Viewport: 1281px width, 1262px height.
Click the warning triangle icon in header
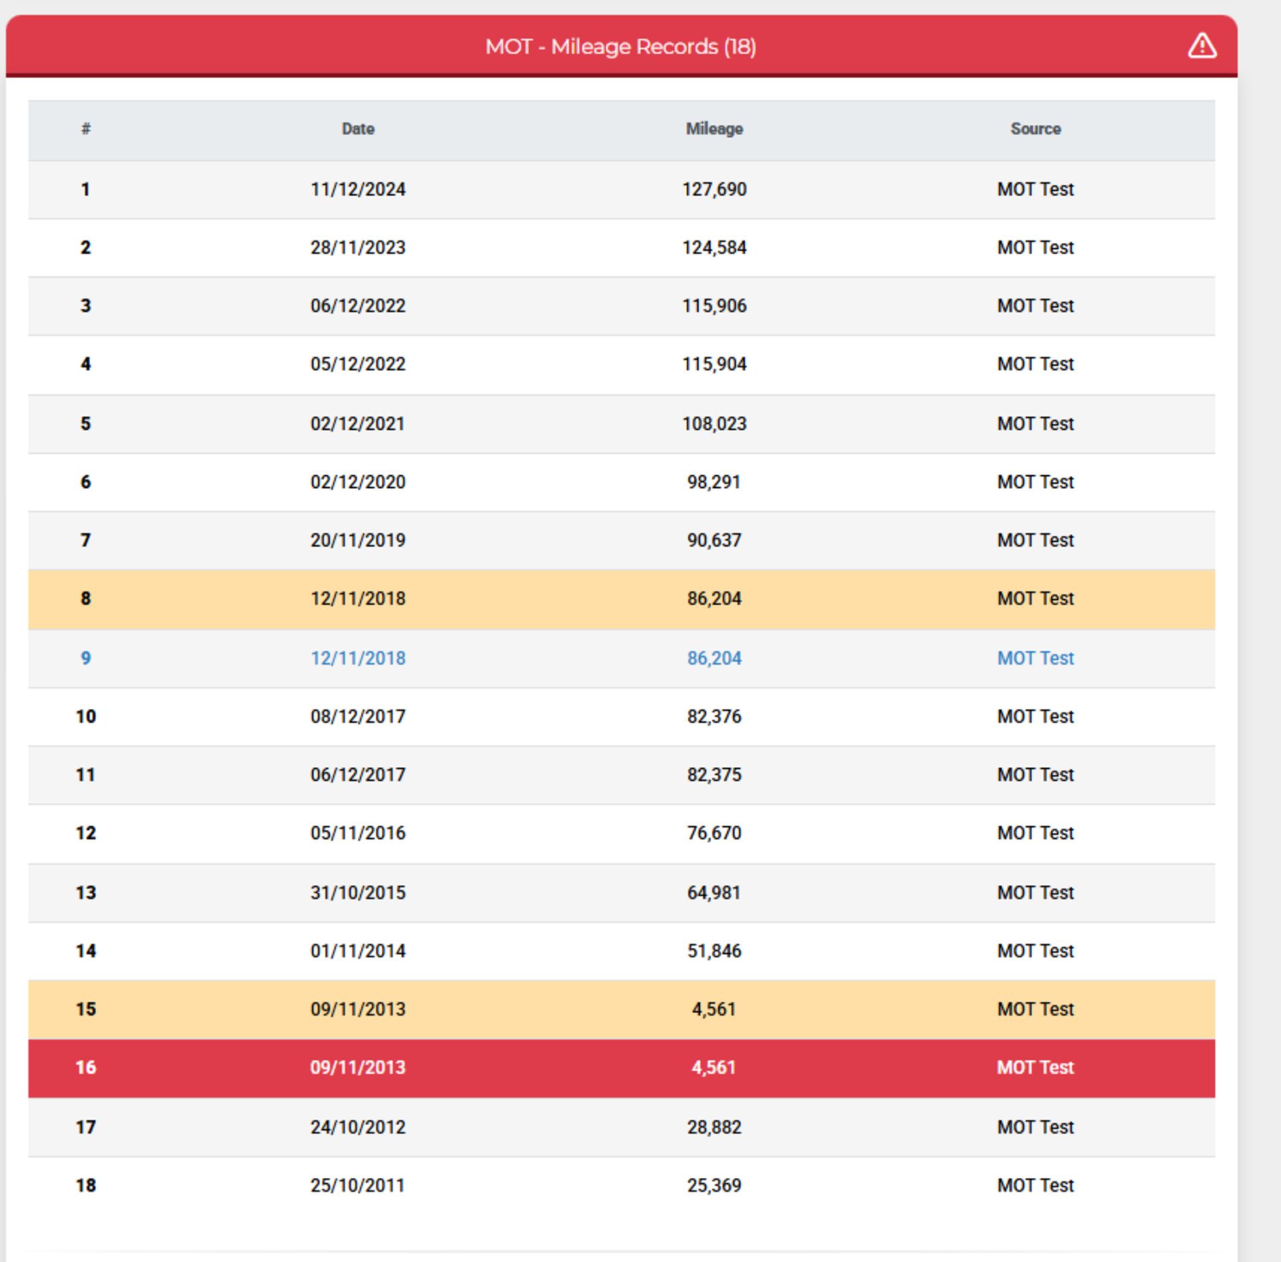pyautogui.click(x=1202, y=46)
